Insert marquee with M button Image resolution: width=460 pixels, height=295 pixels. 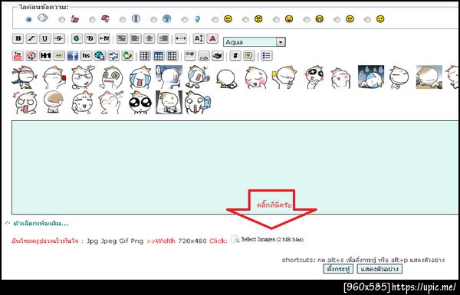click(104, 38)
